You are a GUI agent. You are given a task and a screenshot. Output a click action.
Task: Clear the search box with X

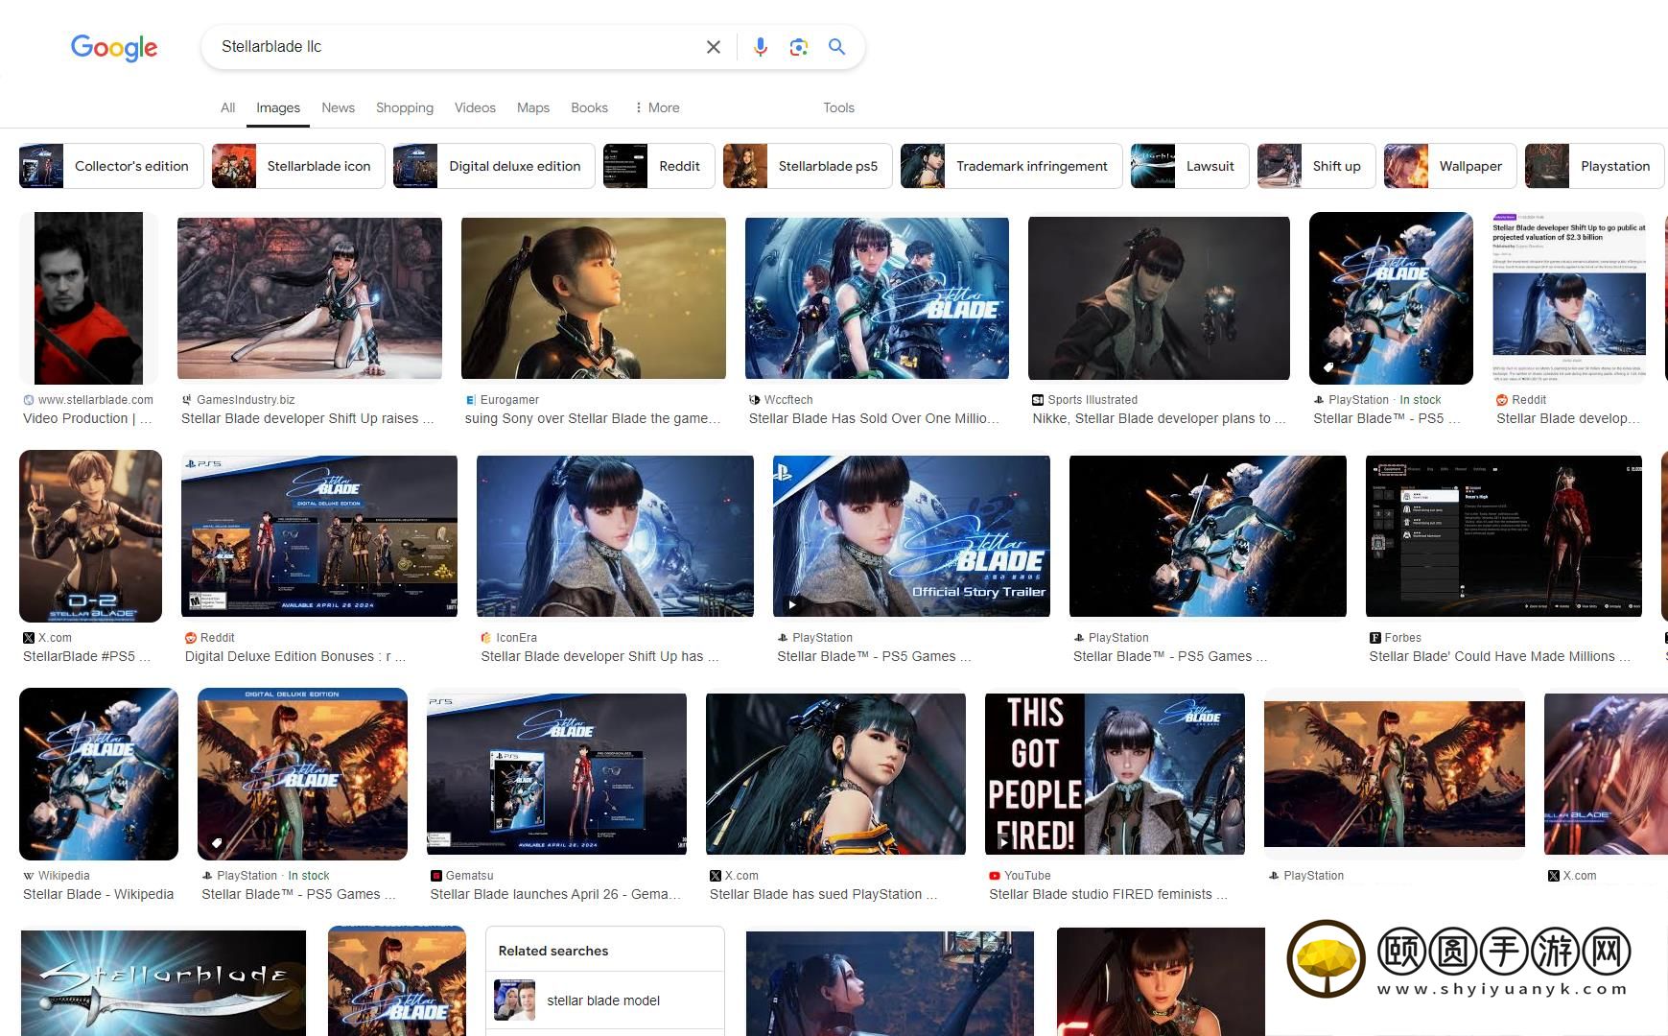[x=713, y=47]
